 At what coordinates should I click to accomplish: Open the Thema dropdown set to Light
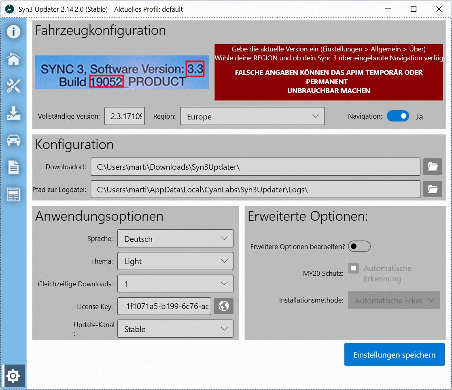(175, 261)
